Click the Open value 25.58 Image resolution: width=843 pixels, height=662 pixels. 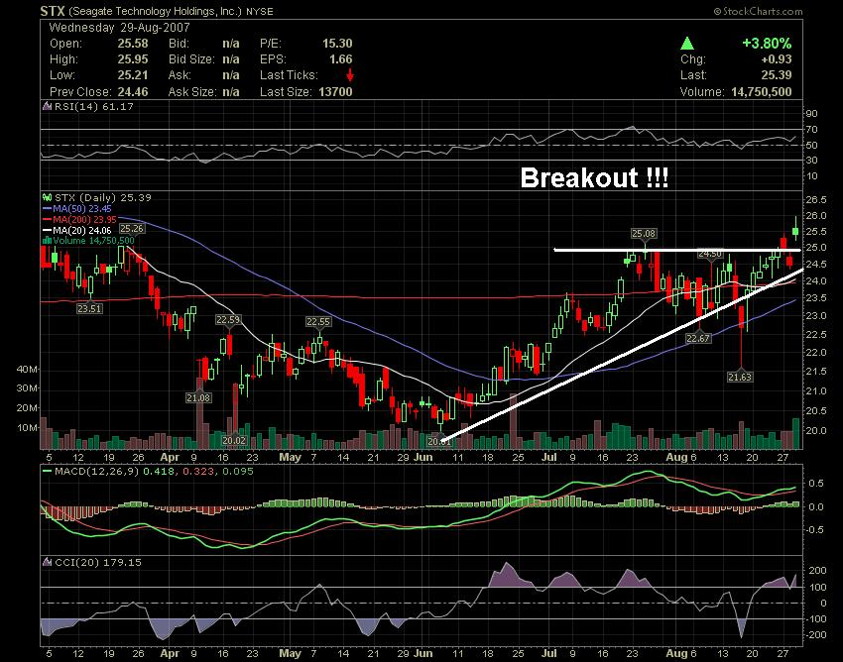(x=133, y=44)
